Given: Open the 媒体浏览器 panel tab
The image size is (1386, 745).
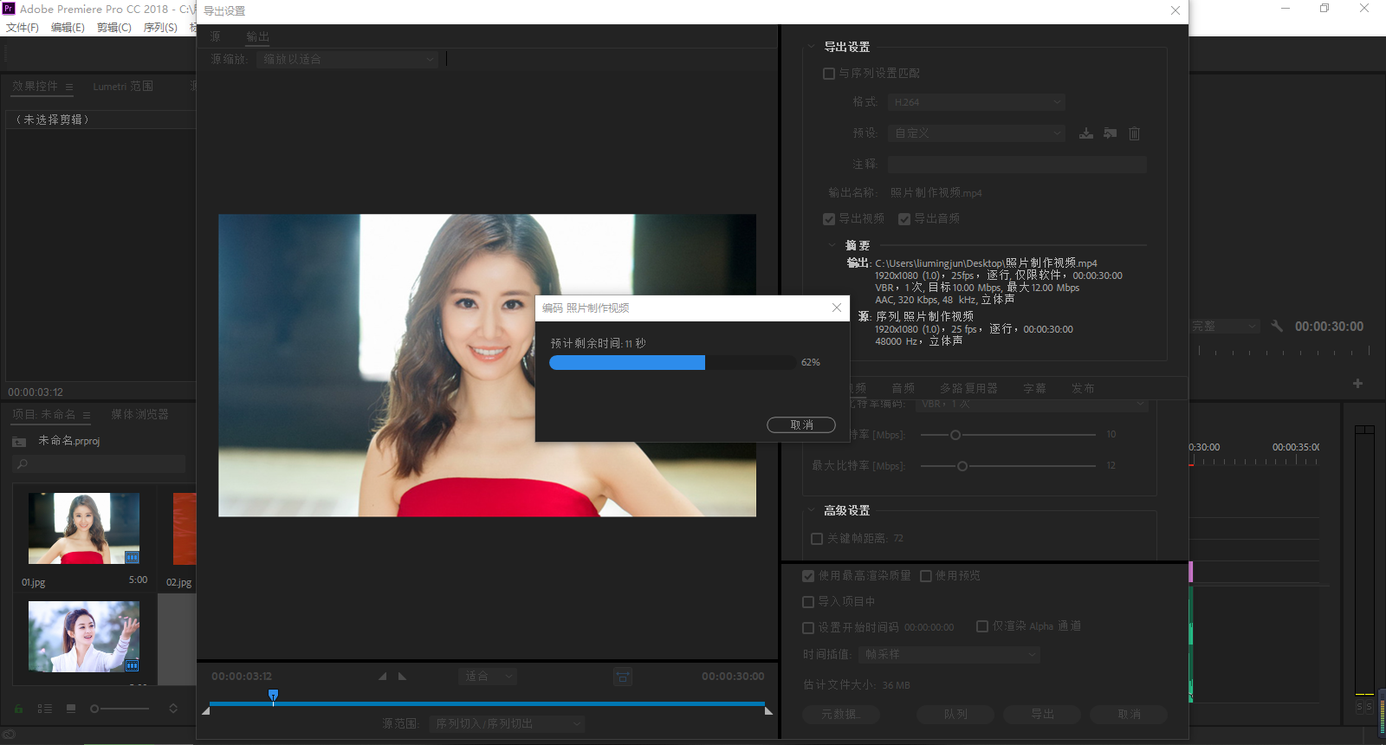Looking at the screenshot, I should [139, 415].
